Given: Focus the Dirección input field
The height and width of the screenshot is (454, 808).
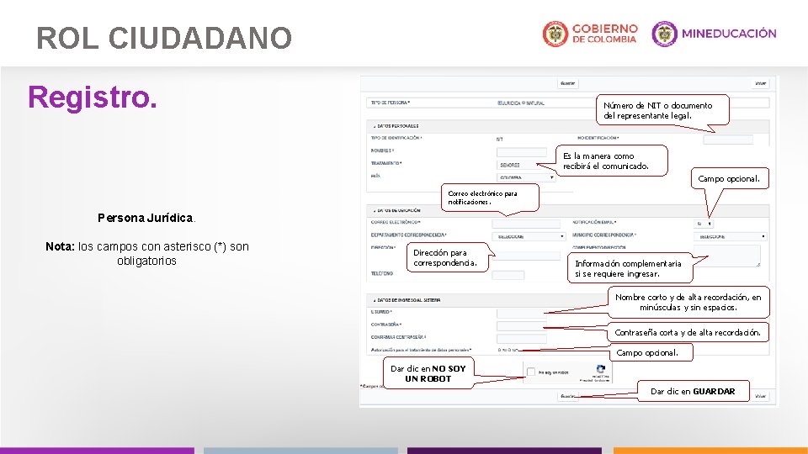Looking at the screenshot, I should coord(525,256).
